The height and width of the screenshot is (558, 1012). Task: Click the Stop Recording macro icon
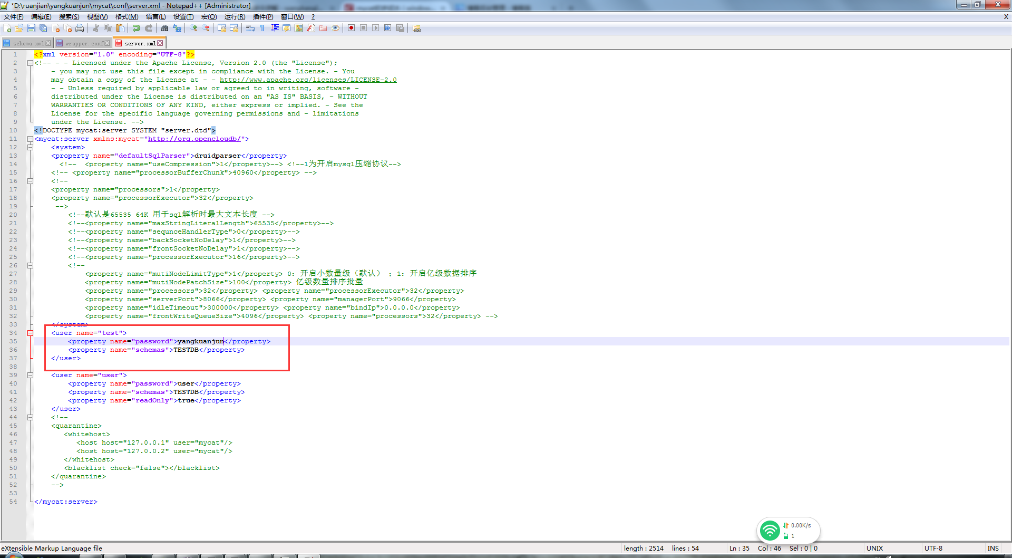click(x=364, y=28)
